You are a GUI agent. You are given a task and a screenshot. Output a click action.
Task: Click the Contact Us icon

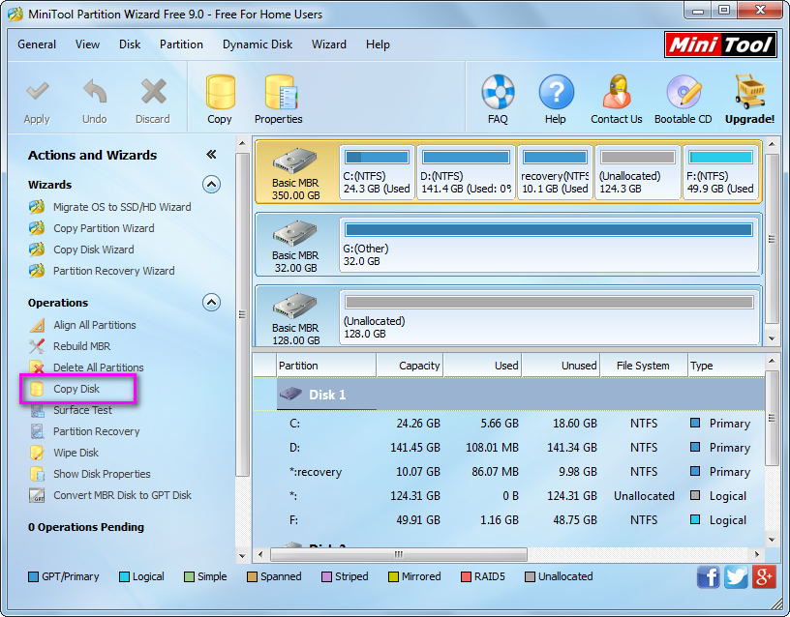pyautogui.click(x=617, y=93)
